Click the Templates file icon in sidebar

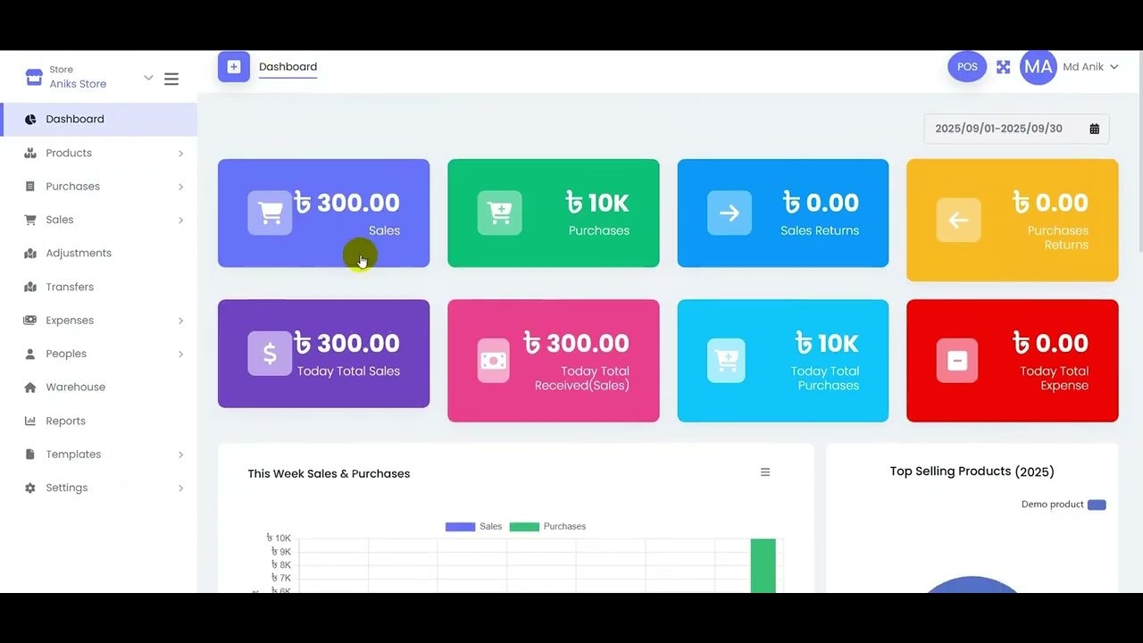click(30, 454)
